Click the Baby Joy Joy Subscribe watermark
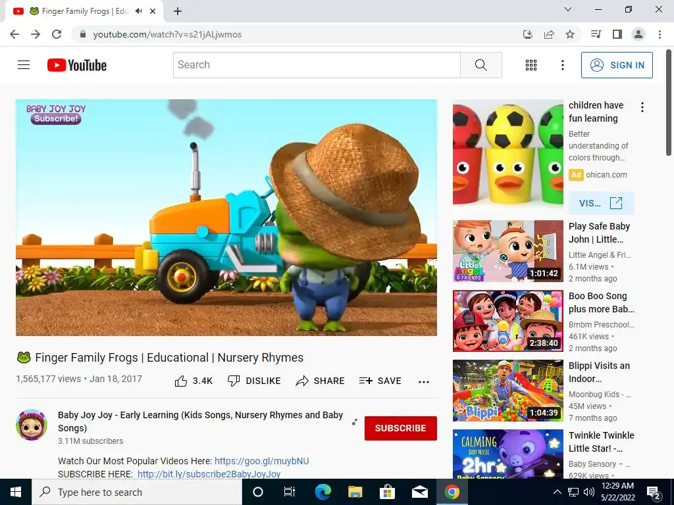Viewport: 674px width, 505px height. tap(56, 114)
